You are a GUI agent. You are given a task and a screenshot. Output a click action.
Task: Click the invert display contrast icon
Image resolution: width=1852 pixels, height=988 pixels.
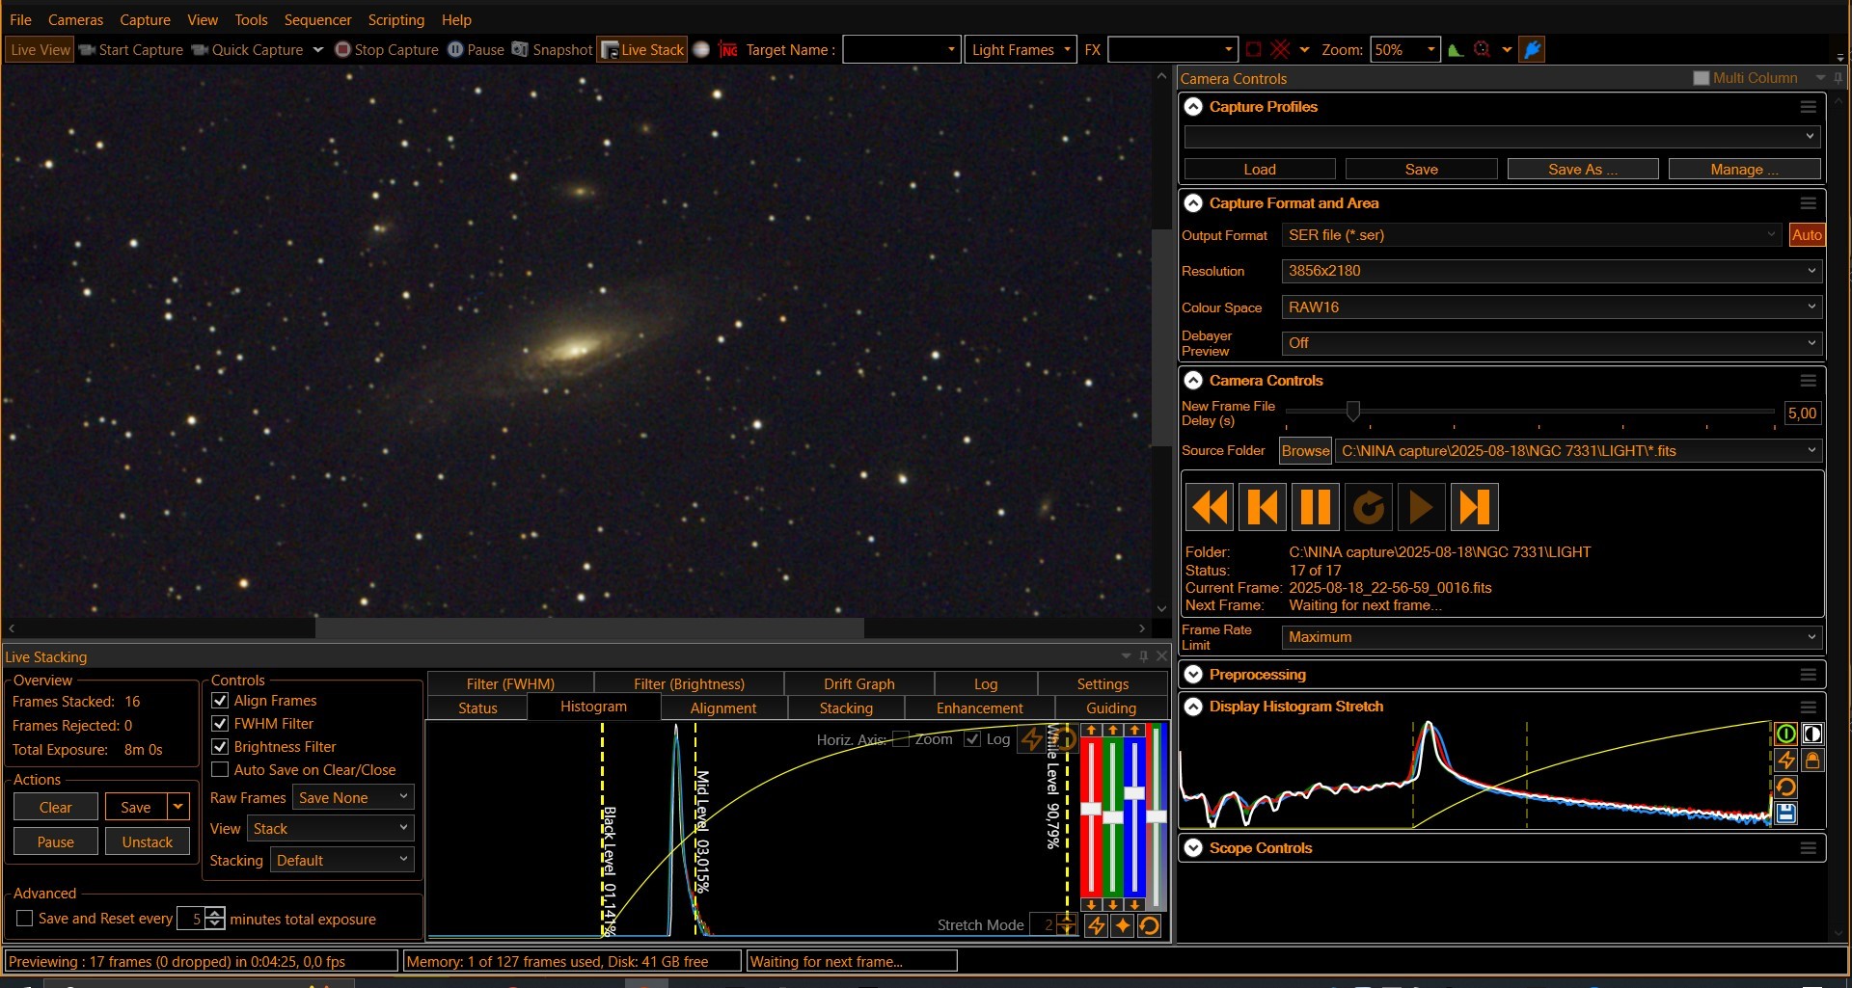point(1811,734)
